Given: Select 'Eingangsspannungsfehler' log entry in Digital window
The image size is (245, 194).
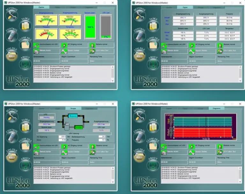Looking at the screenshot, I should [x=179, y=71].
